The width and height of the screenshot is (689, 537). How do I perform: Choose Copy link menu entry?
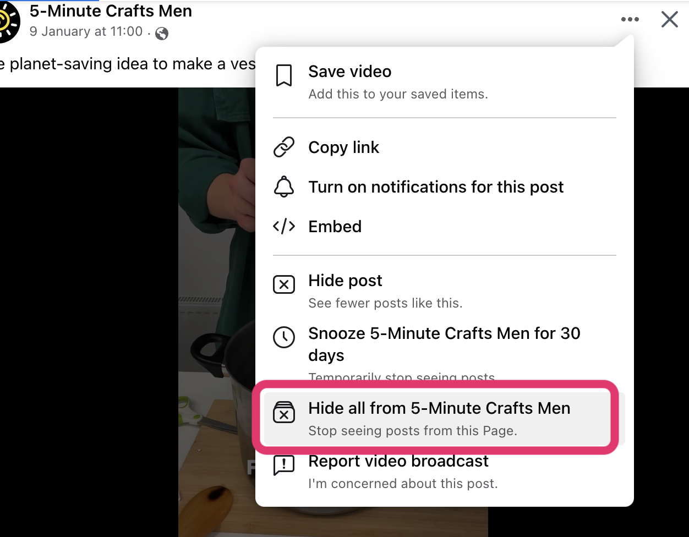[445, 147]
